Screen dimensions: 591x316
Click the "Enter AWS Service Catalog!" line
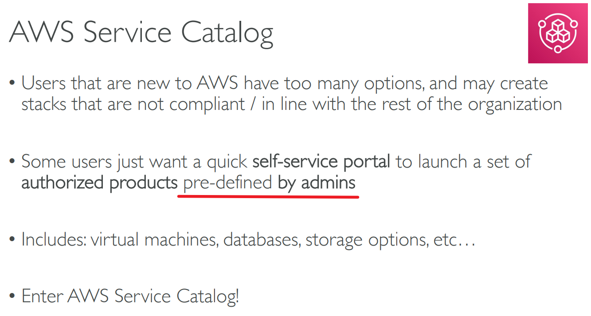[x=130, y=296]
